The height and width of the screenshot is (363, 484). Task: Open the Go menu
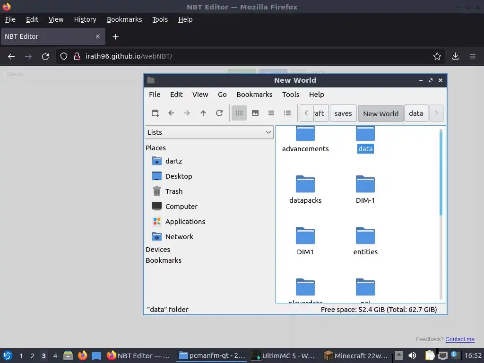click(222, 95)
